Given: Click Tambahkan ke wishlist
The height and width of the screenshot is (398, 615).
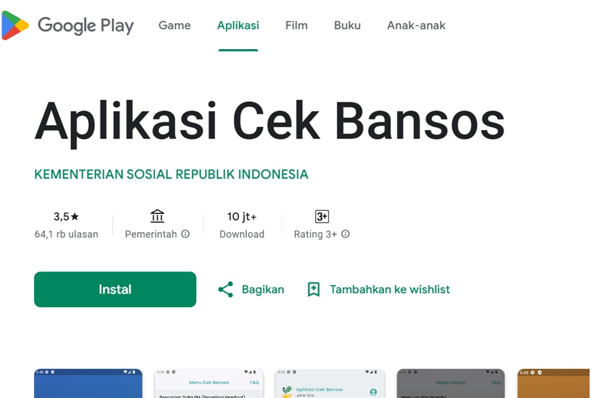Looking at the screenshot, I should (x=389, y=289).
